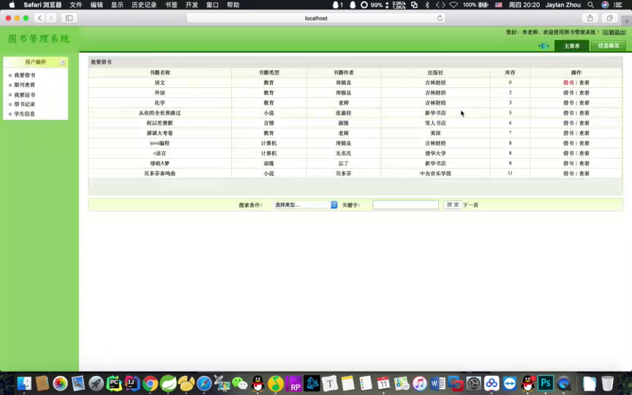Switch to the 主菜单 tab

pos(571,46)
